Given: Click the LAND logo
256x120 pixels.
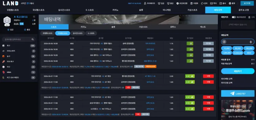Looking at the screenshot, I should (10, 3).
